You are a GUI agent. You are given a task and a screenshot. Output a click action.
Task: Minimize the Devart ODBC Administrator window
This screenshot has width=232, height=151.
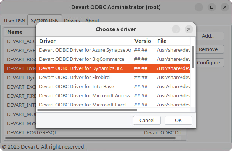click(x=199, y=7)
